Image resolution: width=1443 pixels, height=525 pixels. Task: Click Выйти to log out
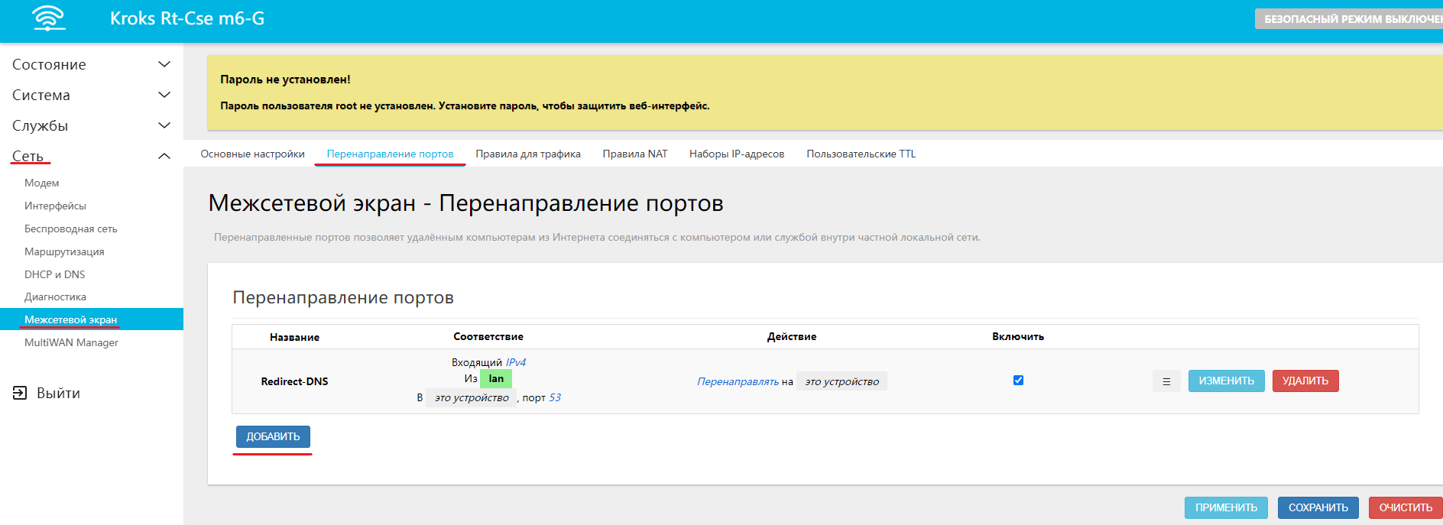pyautogui.click(x=58, y=393)
